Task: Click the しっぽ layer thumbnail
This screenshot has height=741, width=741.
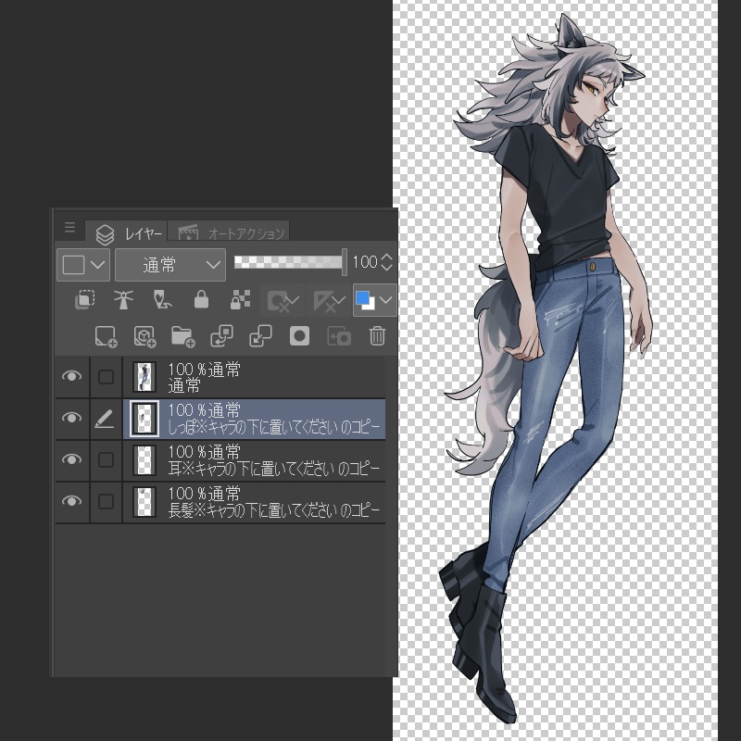Action: (144, 419)
